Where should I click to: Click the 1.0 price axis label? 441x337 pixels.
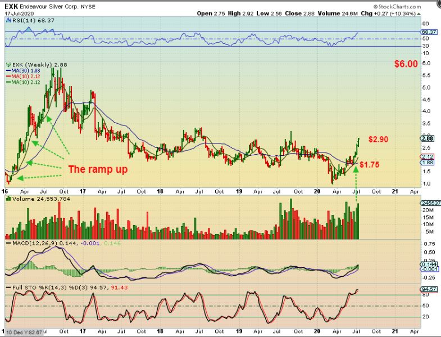(426, 184)
